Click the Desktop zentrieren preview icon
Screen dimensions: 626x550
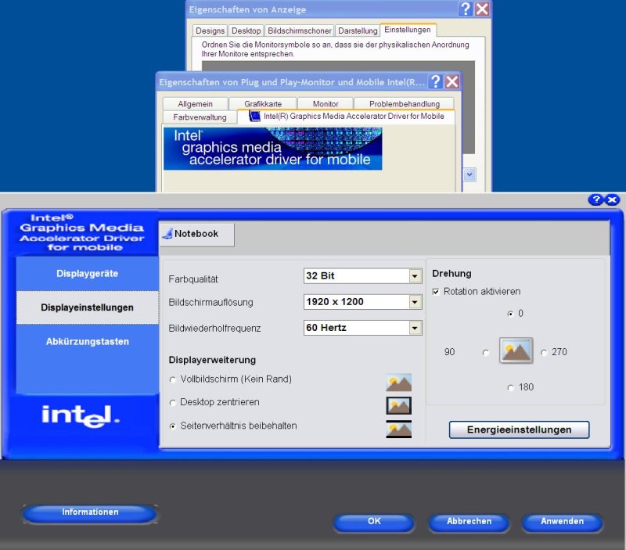point(398,405)
